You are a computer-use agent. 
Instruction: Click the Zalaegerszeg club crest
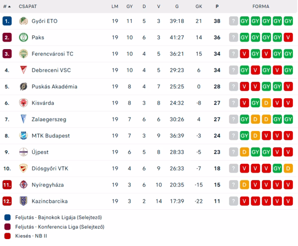23,119
